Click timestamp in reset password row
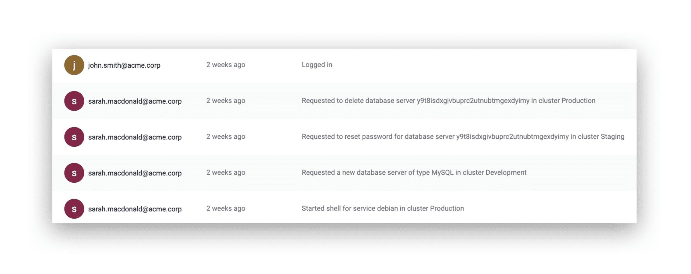The image size is (691, 274). pyautogui.click(x=226, y=136)
